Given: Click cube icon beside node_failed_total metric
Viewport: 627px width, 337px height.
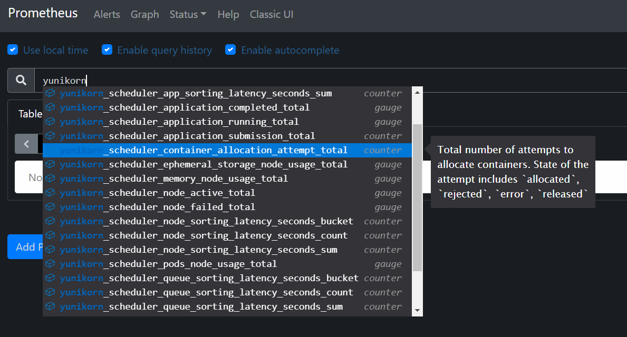Looking at the screenshot, I should tap(50, 207).
